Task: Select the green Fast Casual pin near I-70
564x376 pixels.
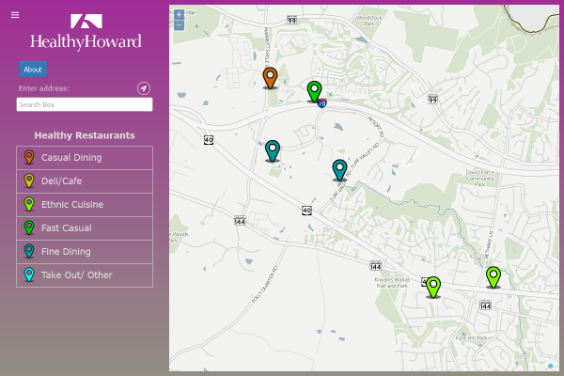Action: pyautogui.click(x=314, y=91)
